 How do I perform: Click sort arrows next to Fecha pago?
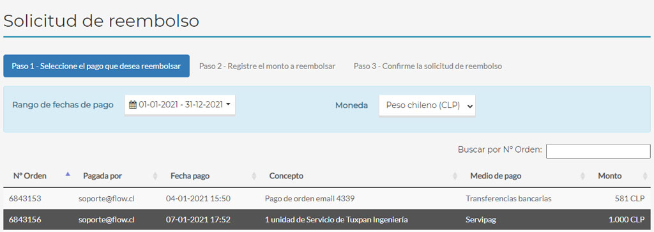coord(254,176)
